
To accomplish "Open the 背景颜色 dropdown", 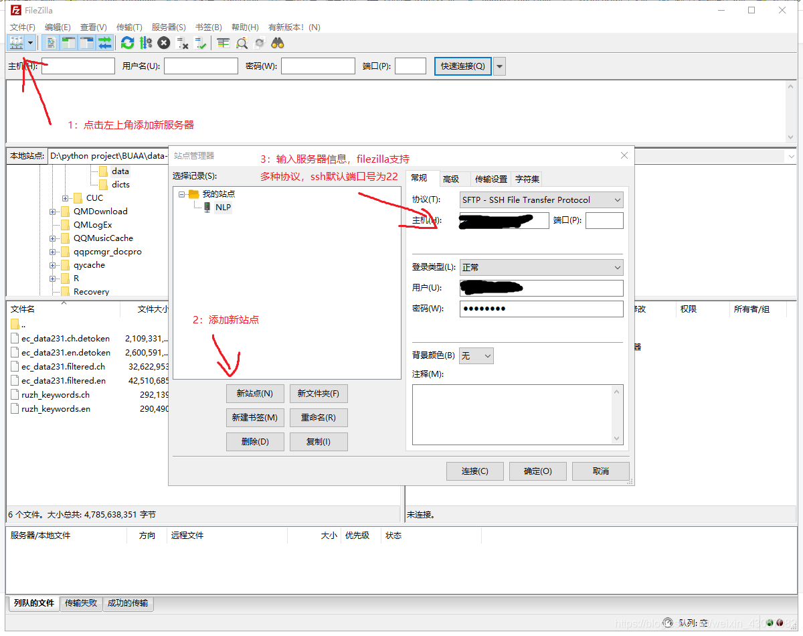I will 476,355.
